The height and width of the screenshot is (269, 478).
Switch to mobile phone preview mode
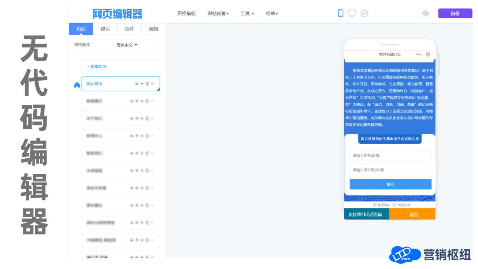coord(340,13)
